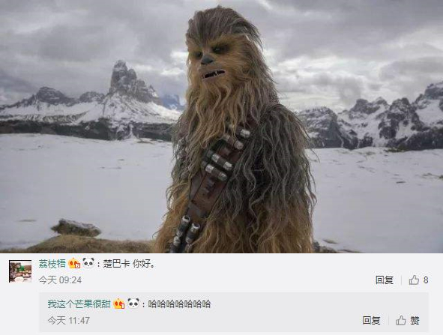Open the username 荔枝牾 profile
The width and height of the screenshot is (443, 335).
point(52,264)
